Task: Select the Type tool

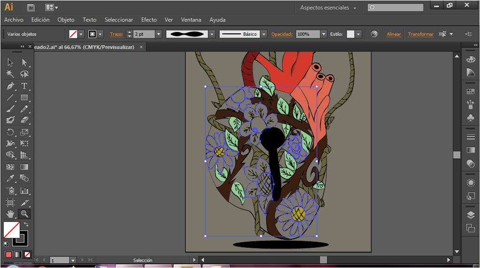Action: pos(24,87)
